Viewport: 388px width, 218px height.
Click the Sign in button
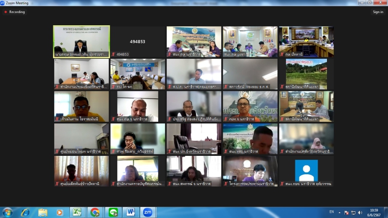pyautogui.click(x=378, y=12)
